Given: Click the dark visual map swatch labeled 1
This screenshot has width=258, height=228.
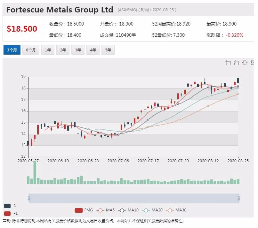Looking at the screenshot, I should click(7, 206).
